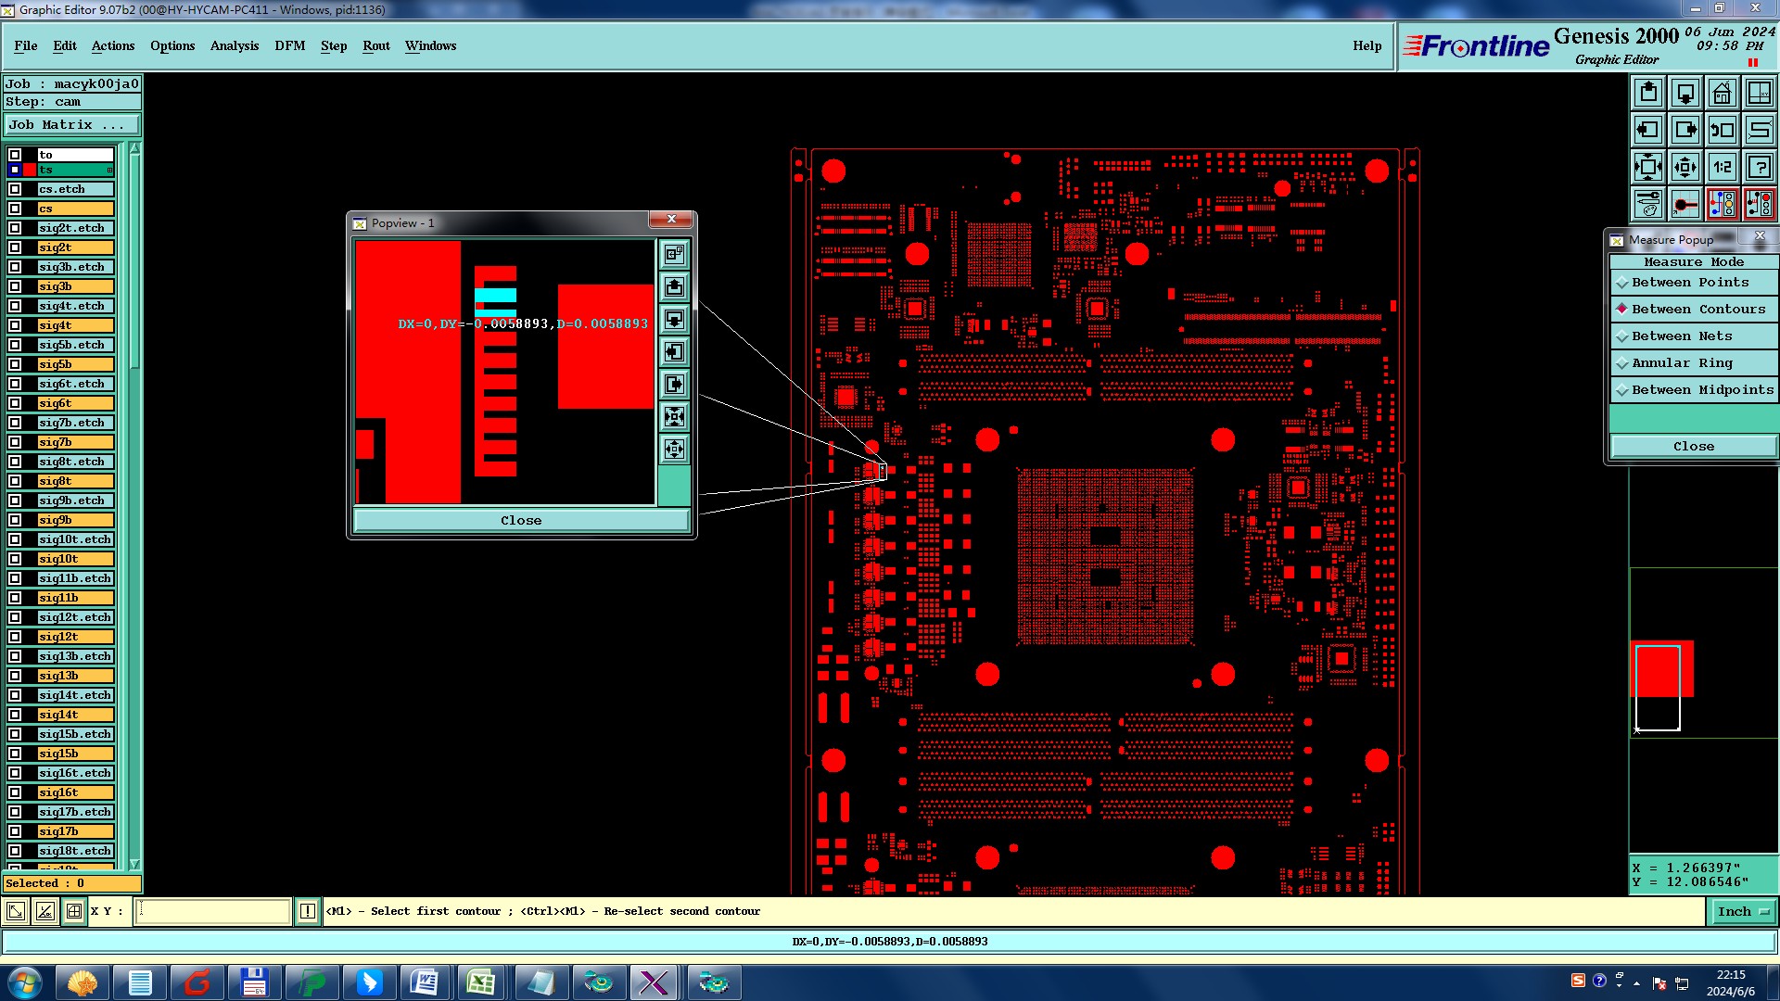
Task: Select Annular Ring measure mode
Action: (1681, 363)
